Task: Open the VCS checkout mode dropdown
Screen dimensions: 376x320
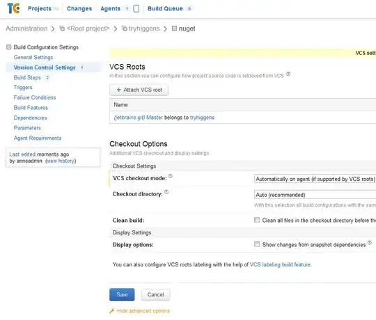Action: [x=315, y=179]
